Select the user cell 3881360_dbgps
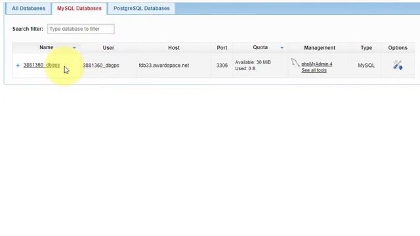The image size is (420, 236). tap(101, 66)
